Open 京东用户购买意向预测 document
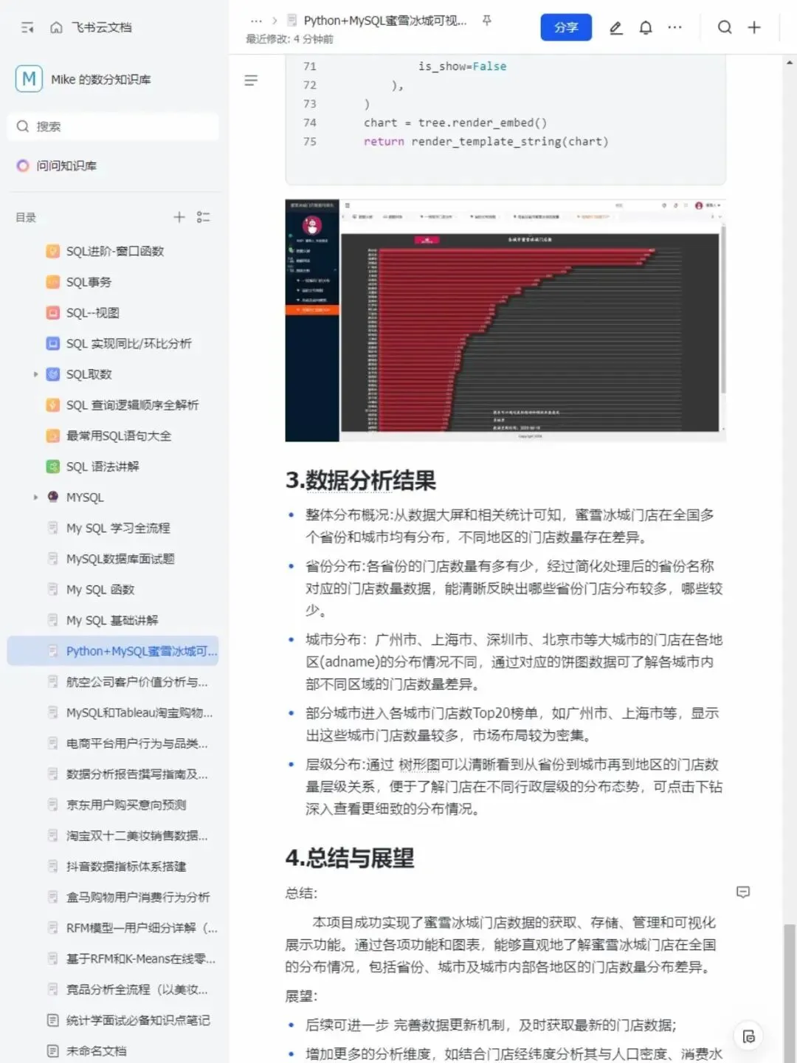Screen dimensions: 797x1063 click(x=126, y=805)
